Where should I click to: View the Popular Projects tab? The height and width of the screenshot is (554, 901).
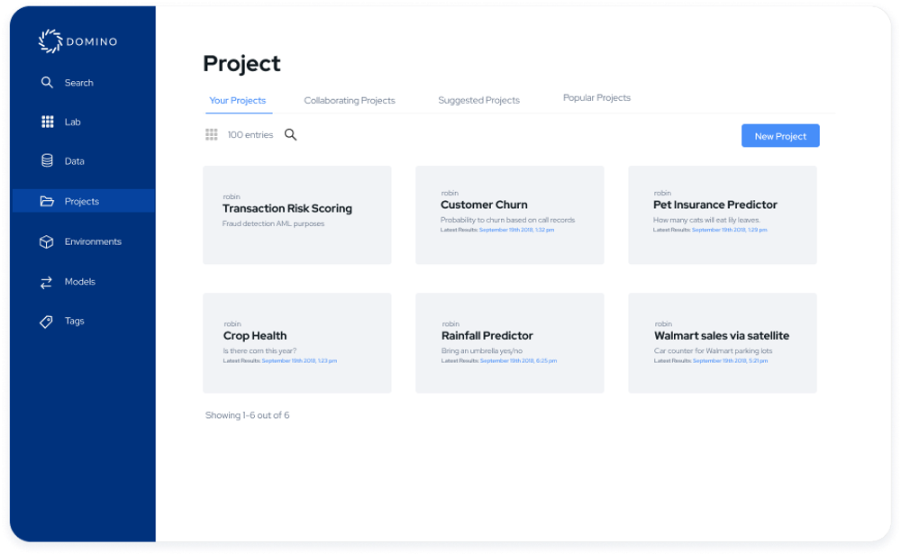596,96
